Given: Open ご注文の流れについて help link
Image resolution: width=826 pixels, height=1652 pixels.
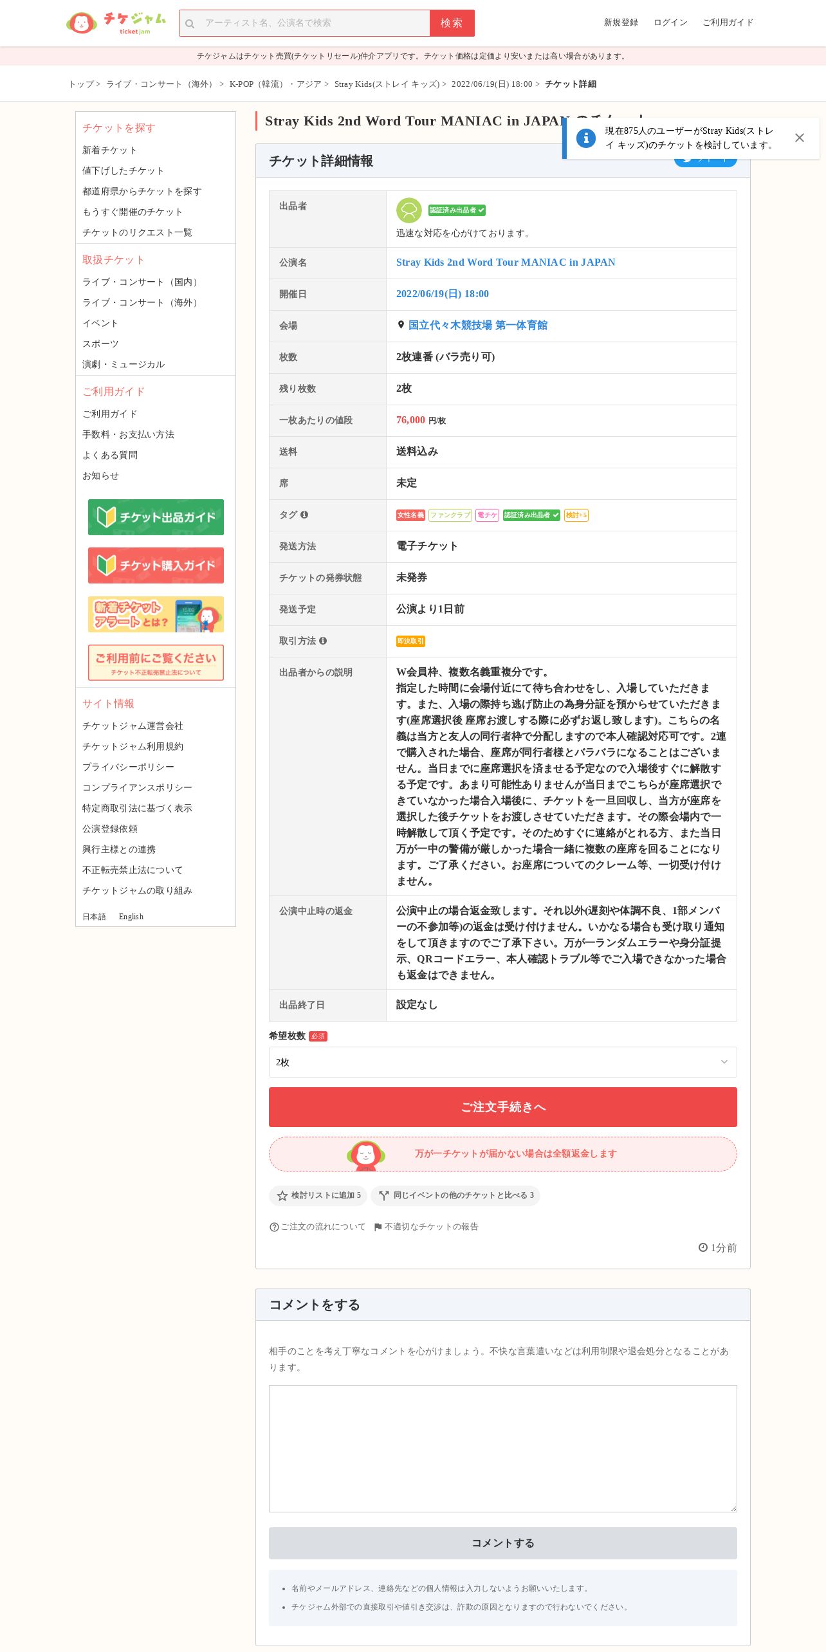Looking at the screenshot, I should 318,1227.
